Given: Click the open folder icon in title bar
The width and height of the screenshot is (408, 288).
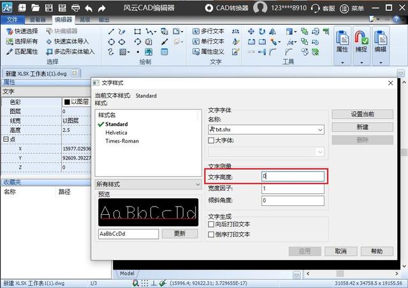Looking at the screenshot, I should pyautogui.click(x=36, y=8).
